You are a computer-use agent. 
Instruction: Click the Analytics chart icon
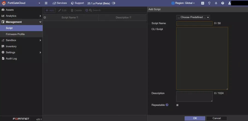3,16
